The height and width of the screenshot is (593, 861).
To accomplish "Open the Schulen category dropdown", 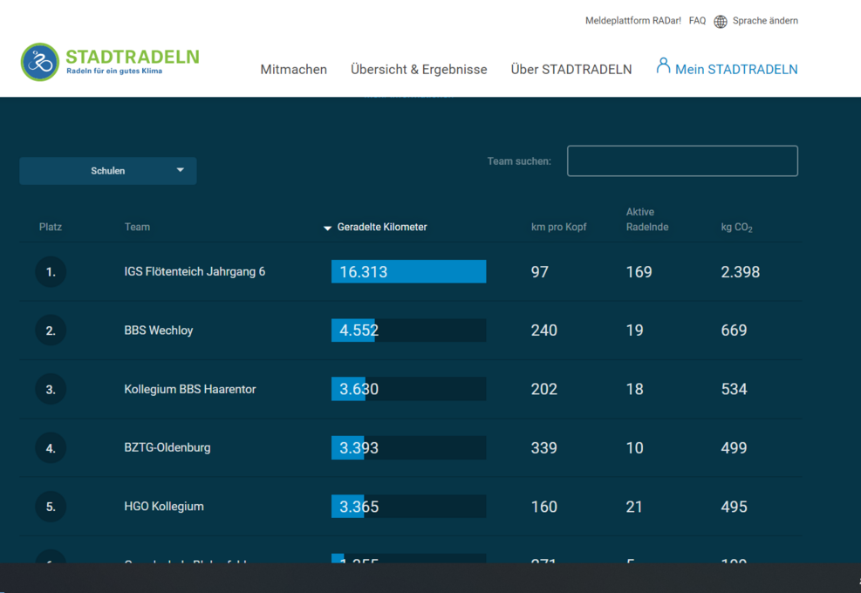I will coord(107,171).
